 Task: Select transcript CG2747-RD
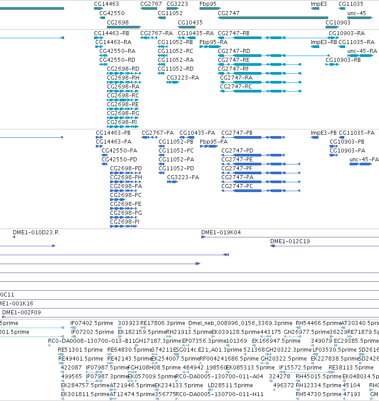point(274,56)
